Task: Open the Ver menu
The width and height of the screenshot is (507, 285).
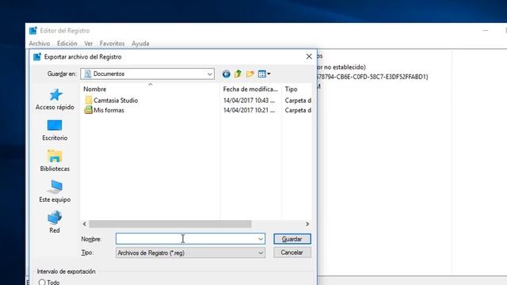Action: 88,44
